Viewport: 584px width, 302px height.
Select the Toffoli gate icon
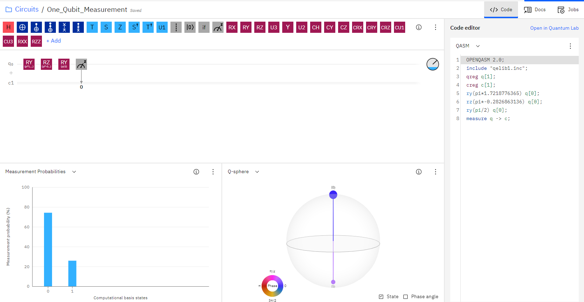point(50,27)
